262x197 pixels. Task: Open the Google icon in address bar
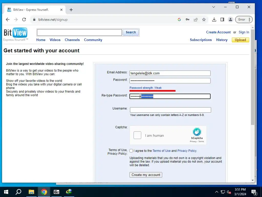point(179,19)
